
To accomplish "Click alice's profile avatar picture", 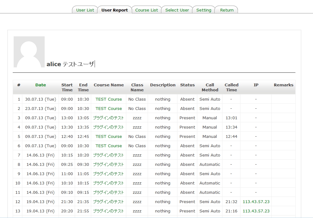I will (x=29, y=52).
